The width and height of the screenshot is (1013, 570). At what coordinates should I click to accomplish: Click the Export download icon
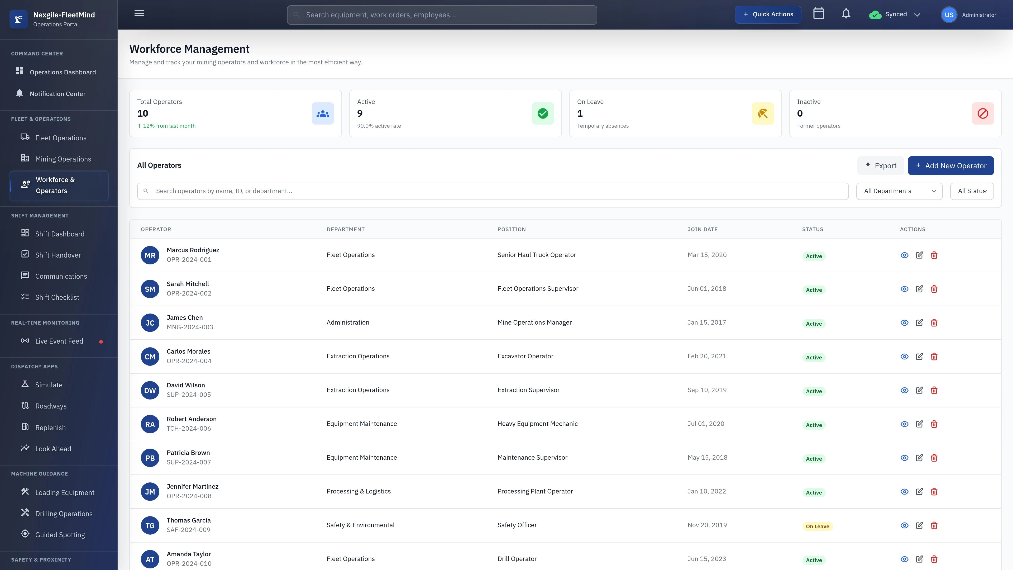point(868,165)
